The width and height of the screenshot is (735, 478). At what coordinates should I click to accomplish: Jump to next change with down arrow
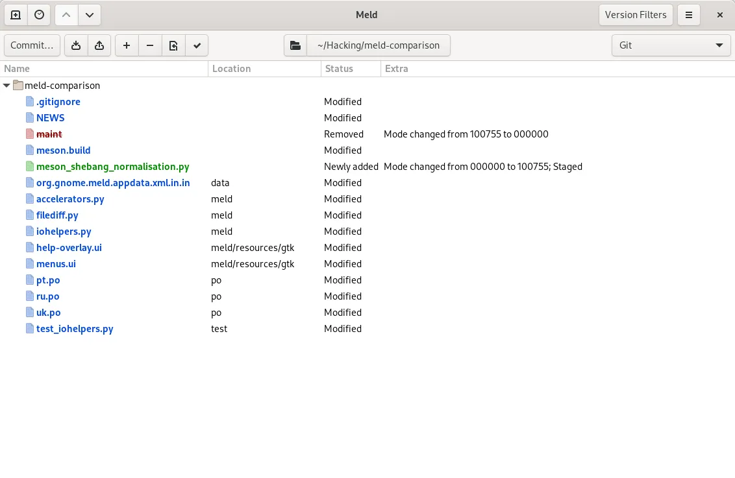pyautogui.click(x=90, y=15)
